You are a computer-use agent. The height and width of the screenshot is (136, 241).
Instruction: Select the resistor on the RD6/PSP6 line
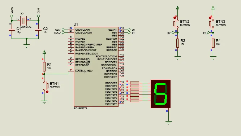(x=135, y=101)
